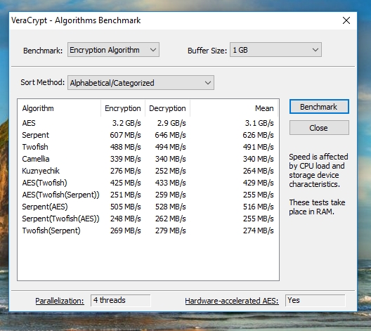
Task: Click AES mean speed 3.1 GB/s
Action: [x=259, y=123]
